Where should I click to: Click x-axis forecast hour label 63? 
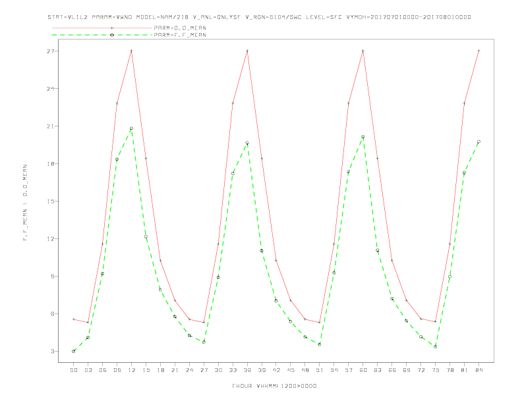pyautogui.click(x=378, y=370)
